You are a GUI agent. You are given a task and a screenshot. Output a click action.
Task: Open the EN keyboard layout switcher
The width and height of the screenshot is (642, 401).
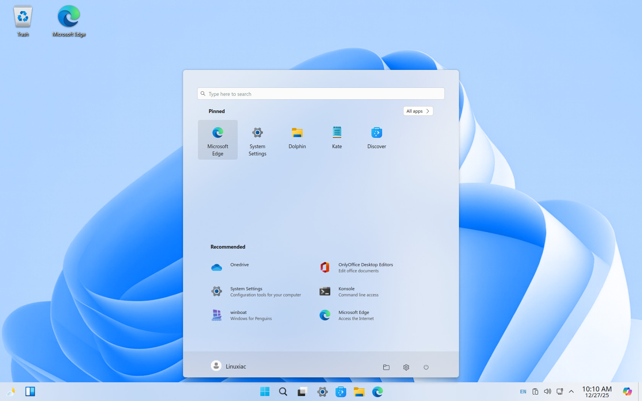523,391
